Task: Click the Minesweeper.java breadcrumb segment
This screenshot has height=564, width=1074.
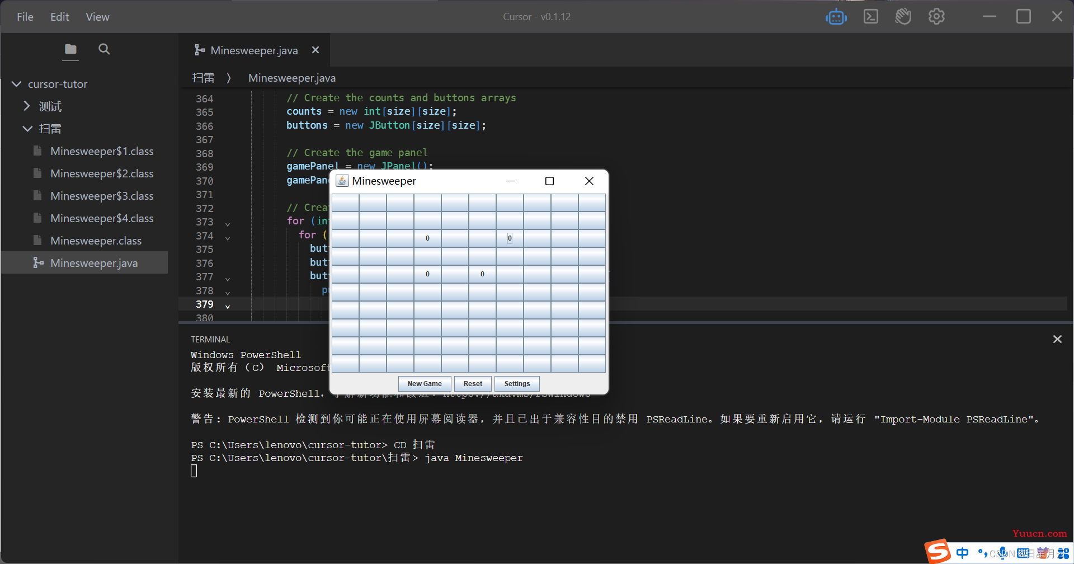Action: click(x=292, y=78)
